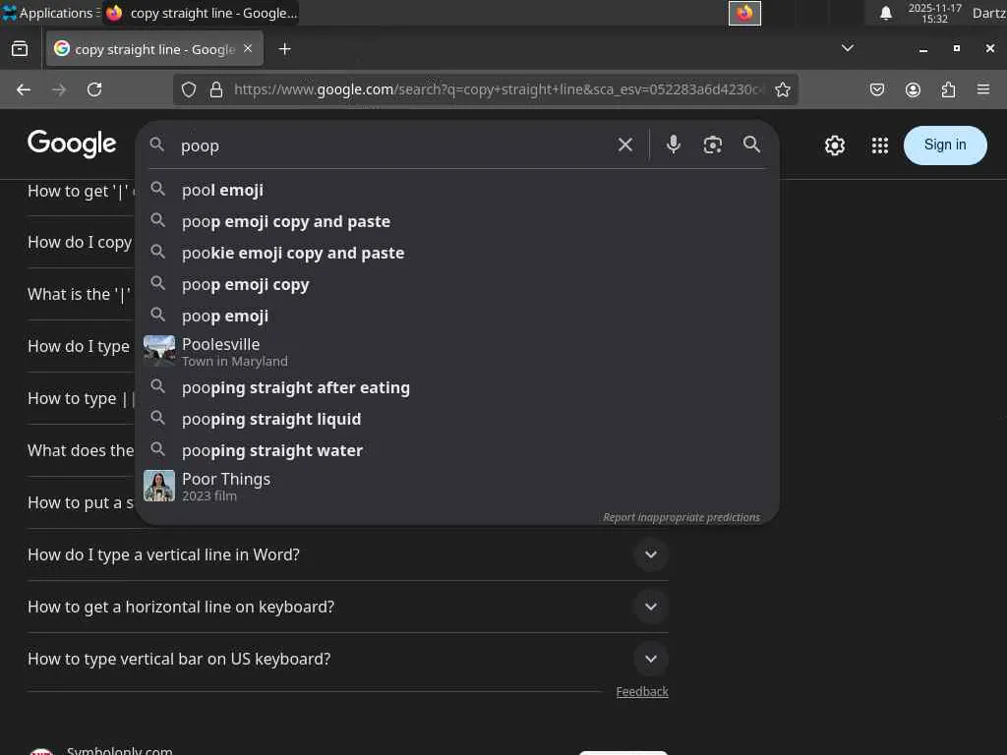Click 'Report inappropriate predictions' link

[x=681, y=517]
